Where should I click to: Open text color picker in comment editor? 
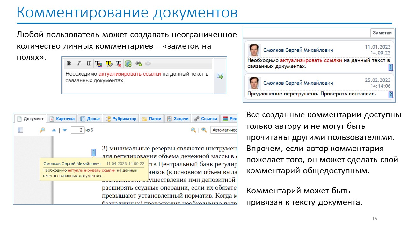point(98,64)
